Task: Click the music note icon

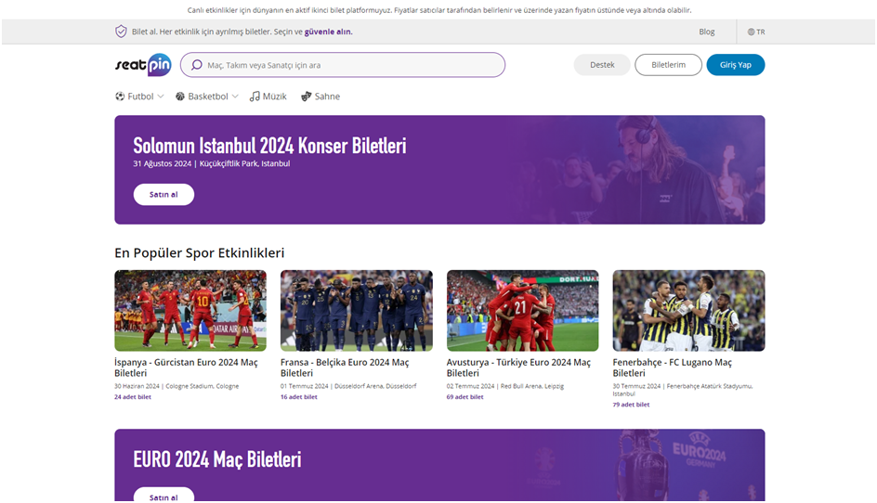Action: tap(255, 97)
